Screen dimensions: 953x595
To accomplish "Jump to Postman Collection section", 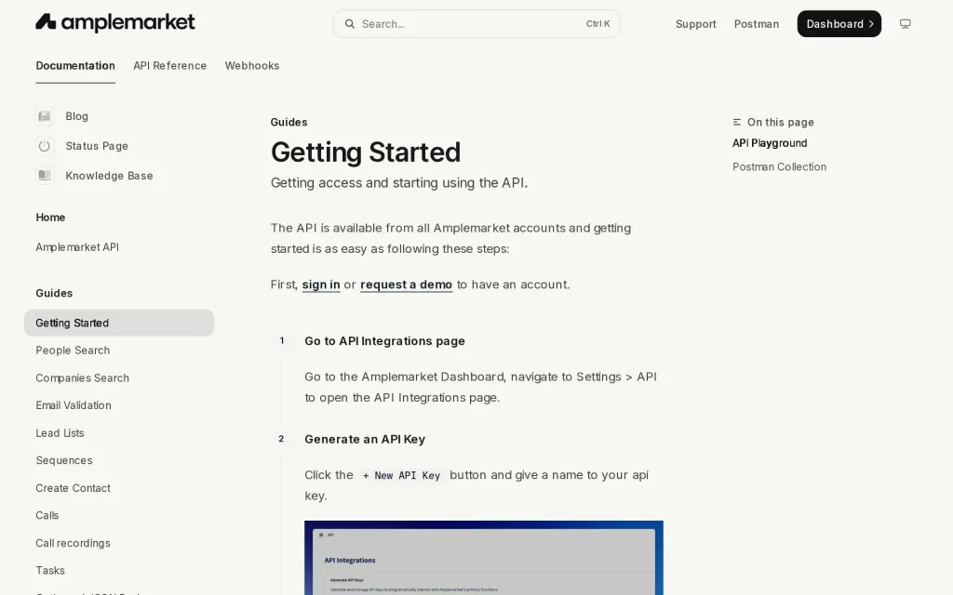I will point(779,166).
